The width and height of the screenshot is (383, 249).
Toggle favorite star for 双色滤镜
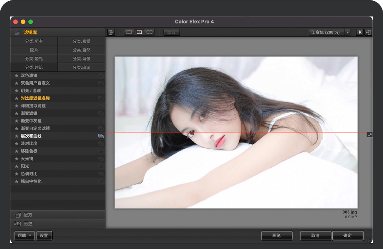(16, 75)
